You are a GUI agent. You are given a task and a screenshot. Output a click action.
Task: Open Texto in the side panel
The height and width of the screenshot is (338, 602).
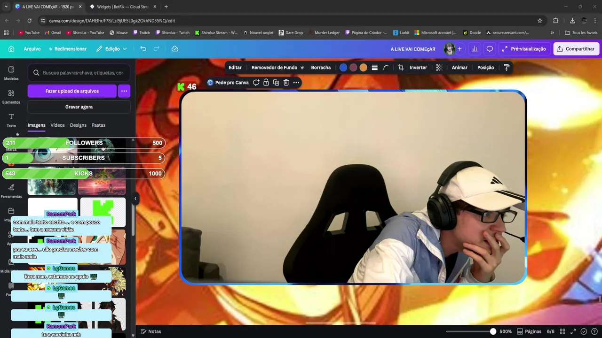pyautogui.click(x=11, y=120)
